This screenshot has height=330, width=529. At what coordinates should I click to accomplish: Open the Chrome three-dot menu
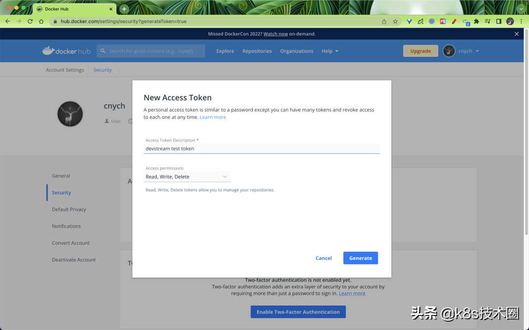[x=521, y=21]
